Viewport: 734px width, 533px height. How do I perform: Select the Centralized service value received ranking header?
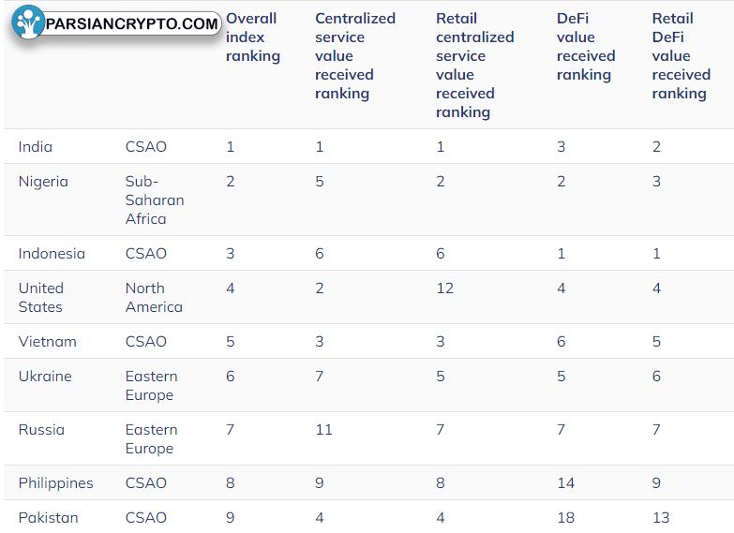pos(355,55)
